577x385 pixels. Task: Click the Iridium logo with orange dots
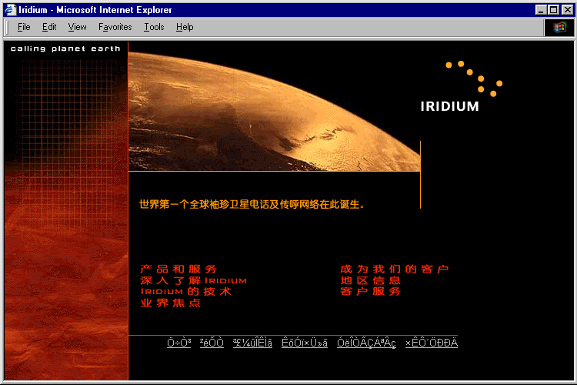(x=462, y=86)
